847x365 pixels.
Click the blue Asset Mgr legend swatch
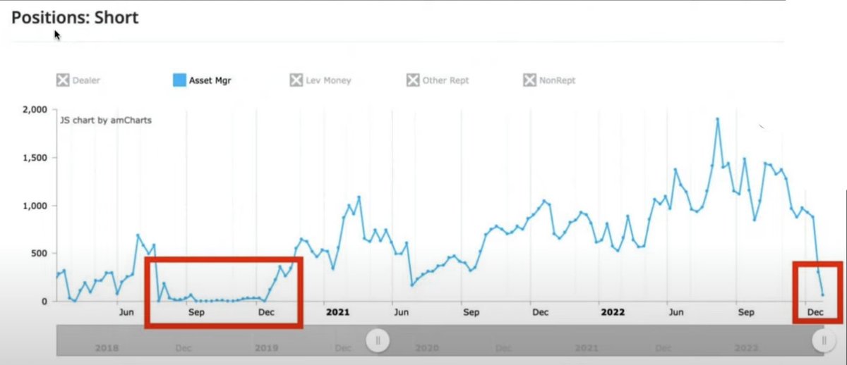click(x=180, y=80)
